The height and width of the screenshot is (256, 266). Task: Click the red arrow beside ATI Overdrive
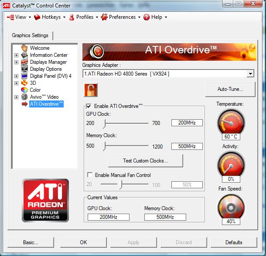[x=25, y=104]
